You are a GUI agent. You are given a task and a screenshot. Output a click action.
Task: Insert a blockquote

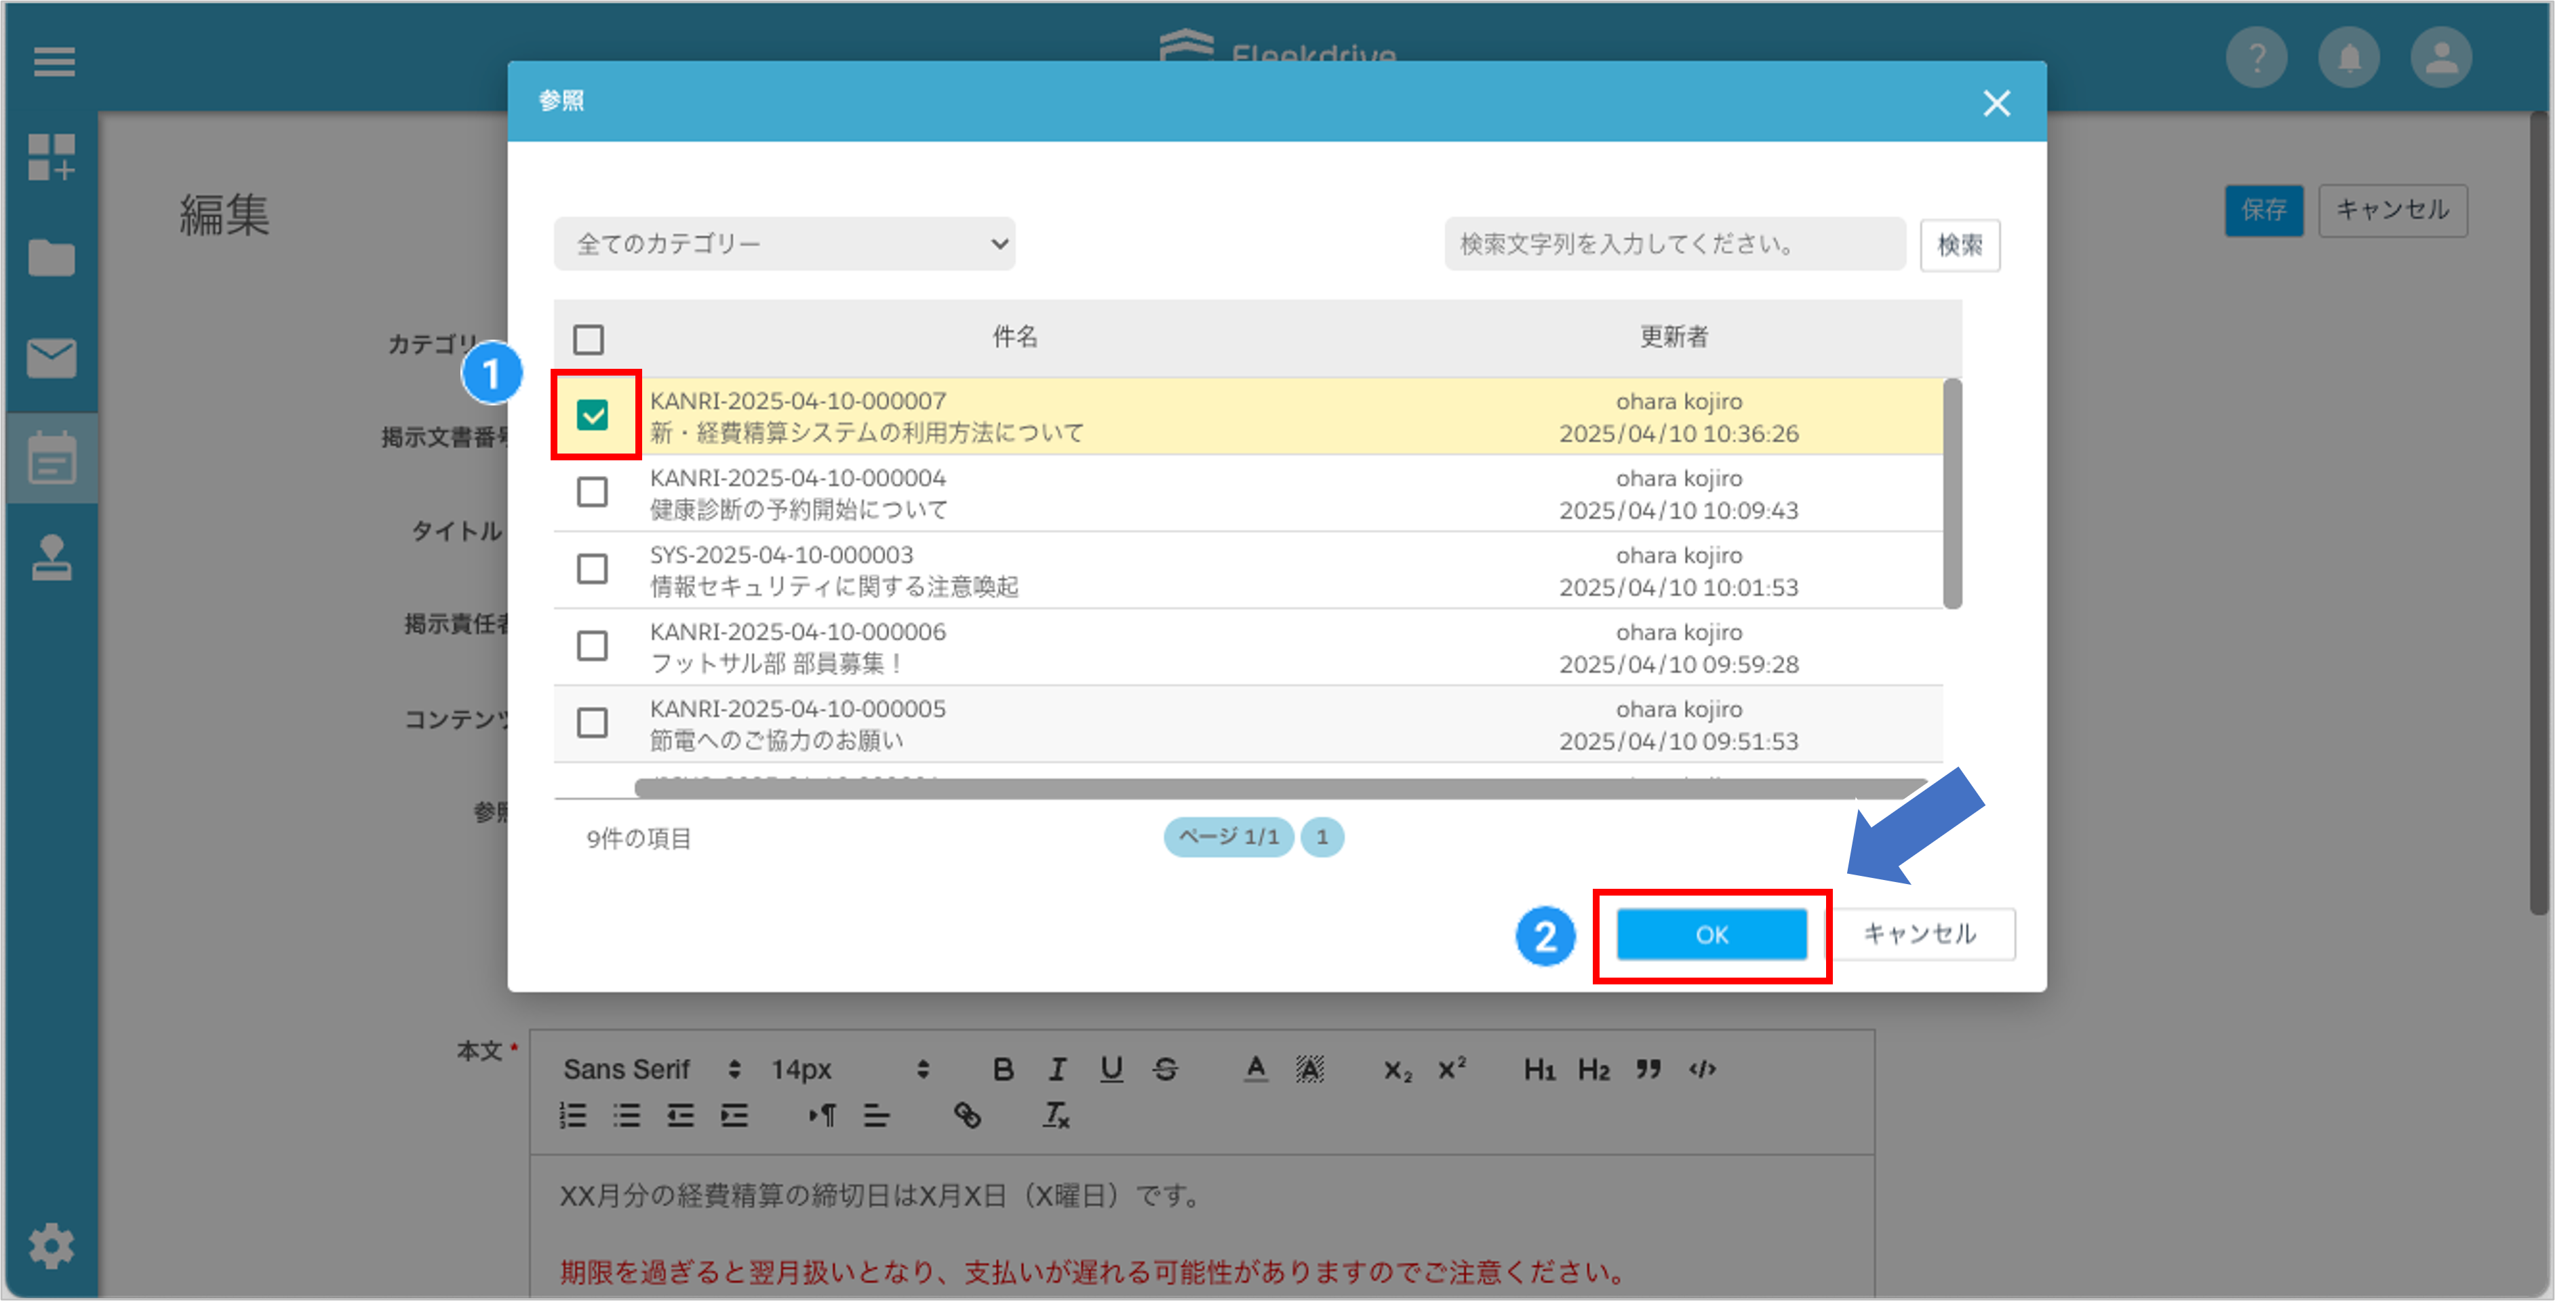point(1648,1069)
